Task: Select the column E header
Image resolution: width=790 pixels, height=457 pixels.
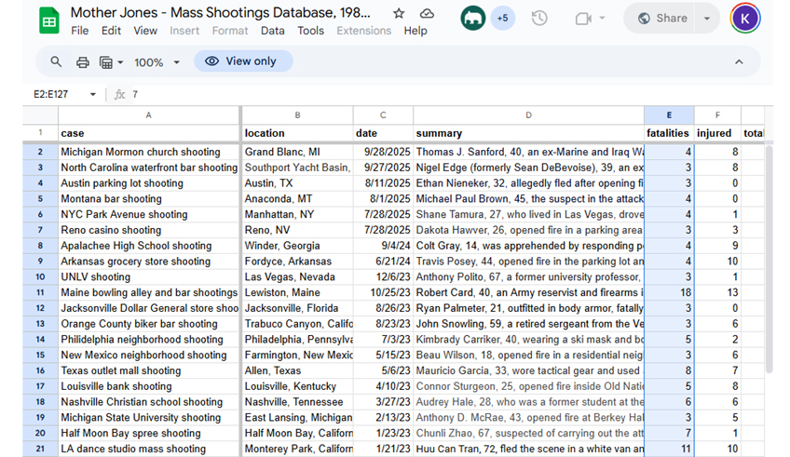Action: (x=668, y=115)
